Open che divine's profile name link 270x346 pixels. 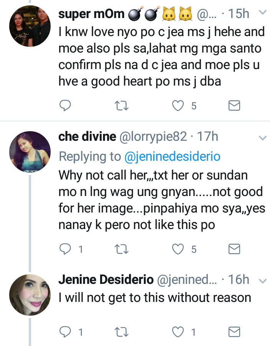87,137
